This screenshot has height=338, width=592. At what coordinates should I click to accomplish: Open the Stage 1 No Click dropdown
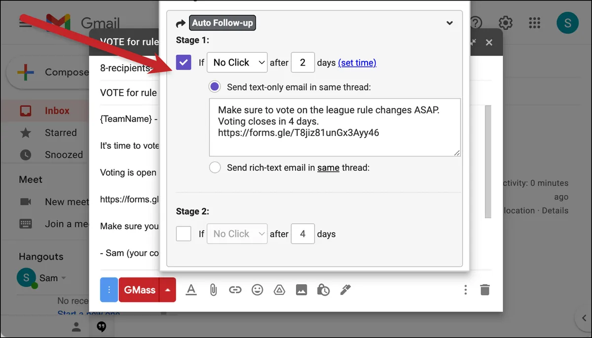click(x=237, y=63)
